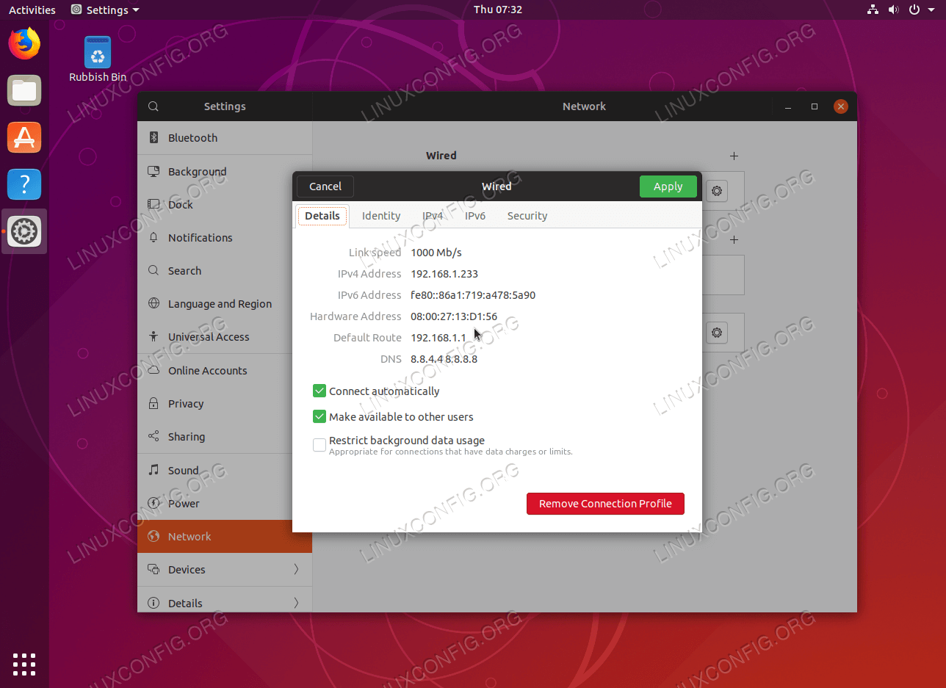Click Background monitor icon in sidebar
This screenshot has width=946, height=688.
click(x=154, y=171)
